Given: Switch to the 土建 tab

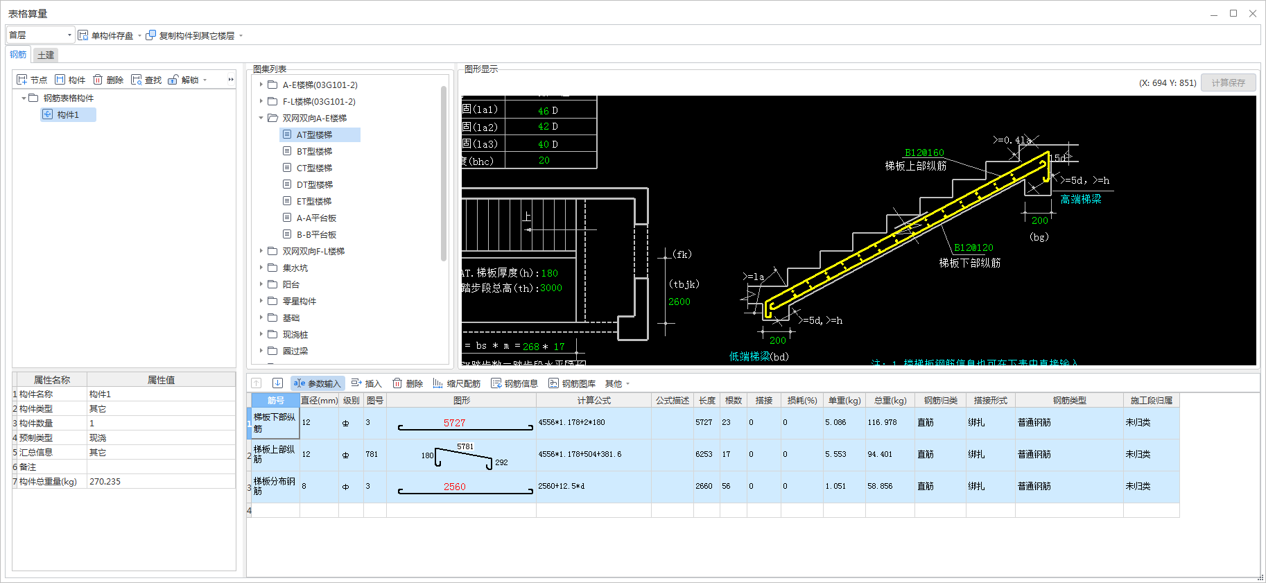Looking at the screenshot, I should 46,55.
